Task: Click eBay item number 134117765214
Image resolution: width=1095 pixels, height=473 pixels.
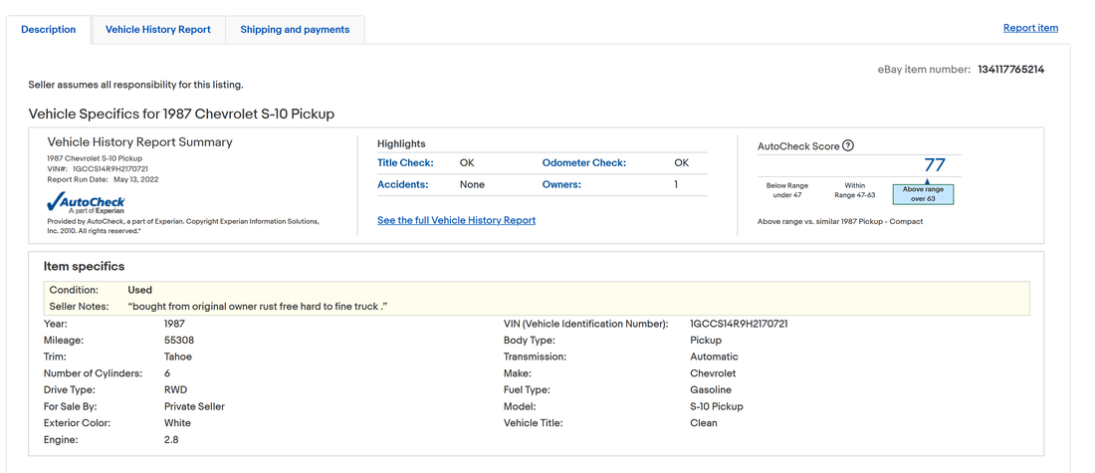Action: pyautogui.click(x=1011, y=69)
